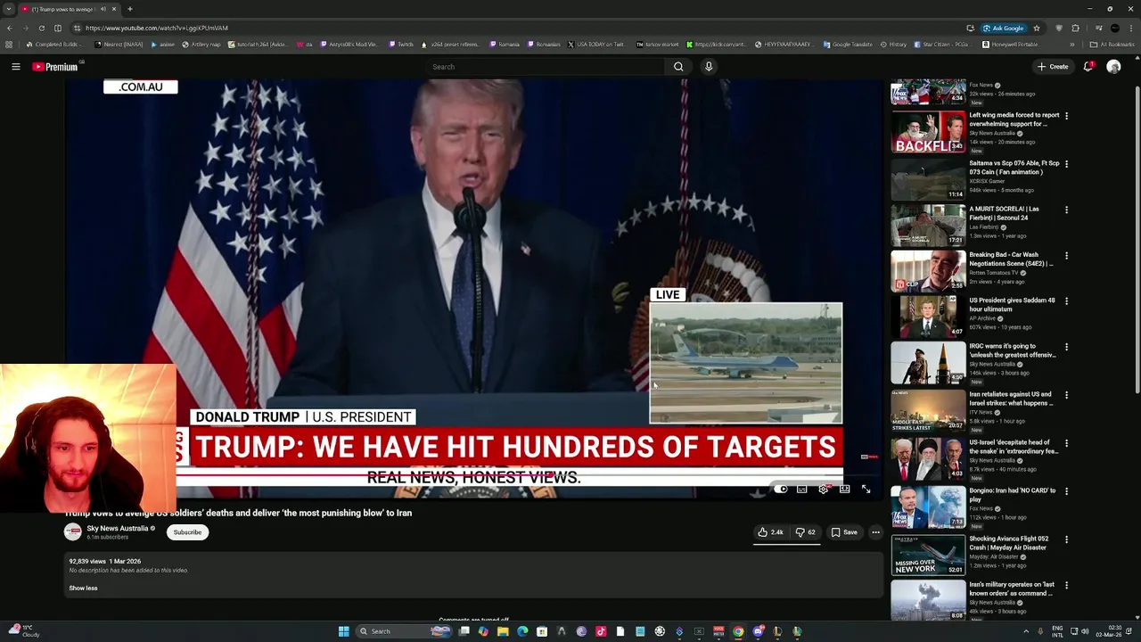Viewport: 1141px width, 642px height.
Task: Open options for 'Bongino: Iran had NO CARD' video
Action: point(1066,491)
